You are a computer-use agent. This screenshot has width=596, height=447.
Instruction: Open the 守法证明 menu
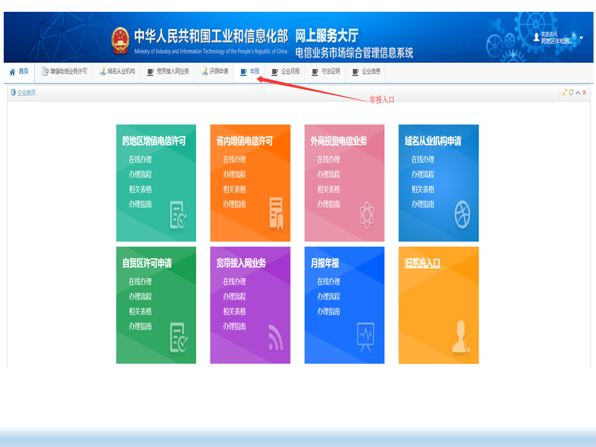[x=326, y=71]
